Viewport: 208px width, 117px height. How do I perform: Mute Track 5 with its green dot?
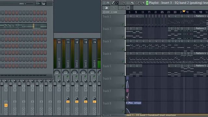[x=123, y=74]
